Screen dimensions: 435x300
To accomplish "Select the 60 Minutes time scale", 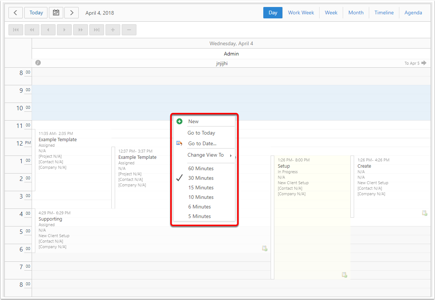I will point(204,168).
